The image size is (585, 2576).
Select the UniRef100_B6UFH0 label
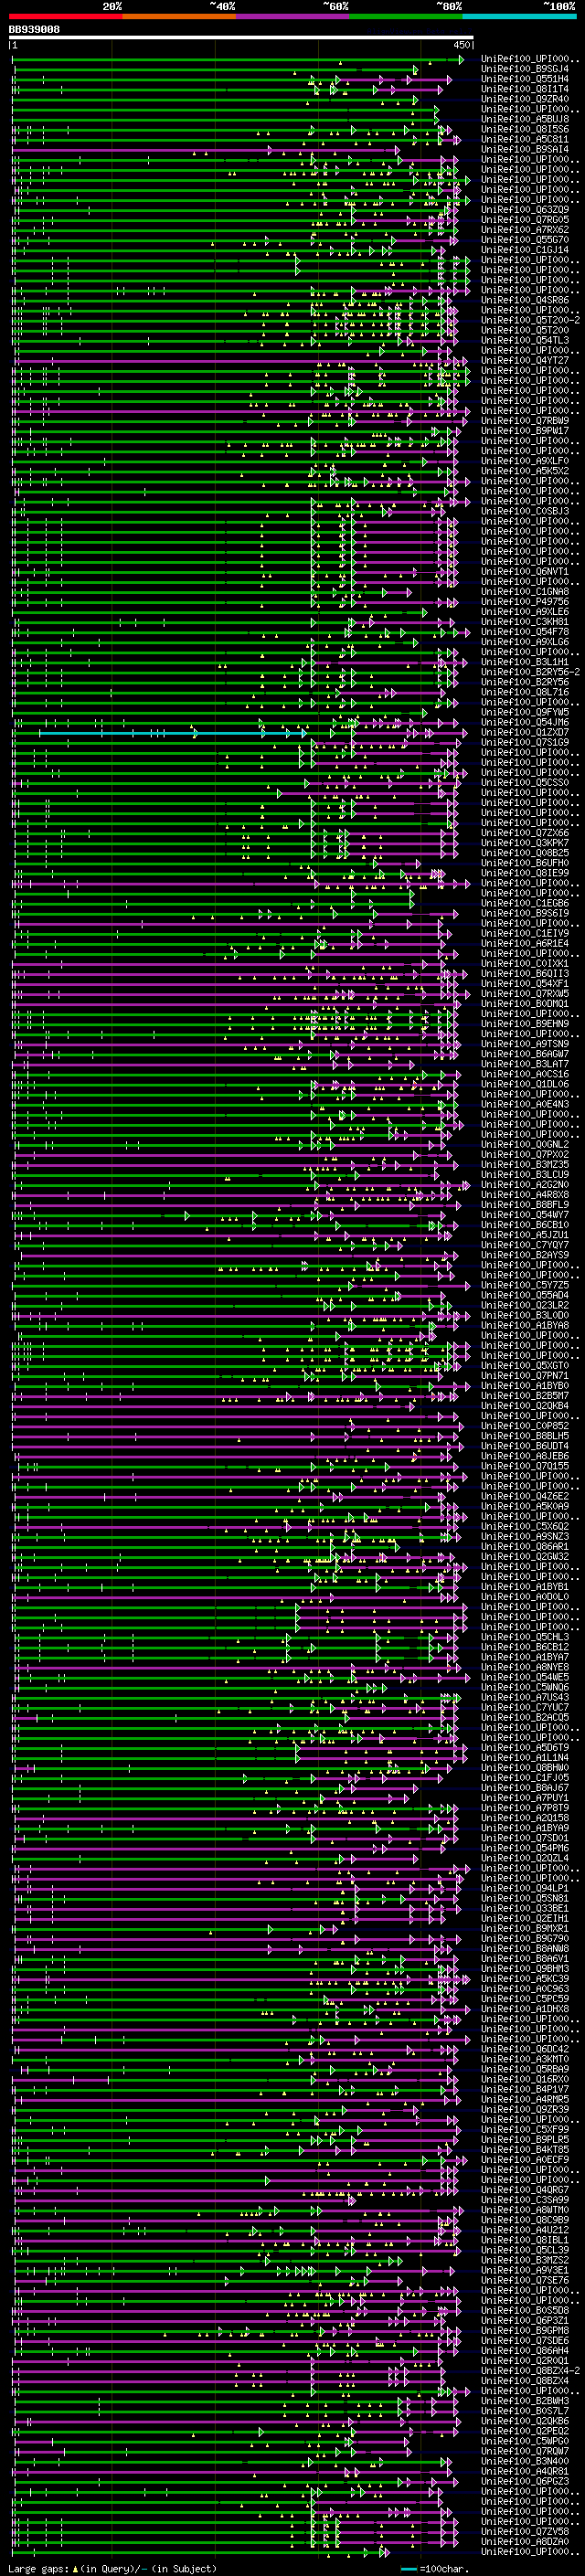525,863
